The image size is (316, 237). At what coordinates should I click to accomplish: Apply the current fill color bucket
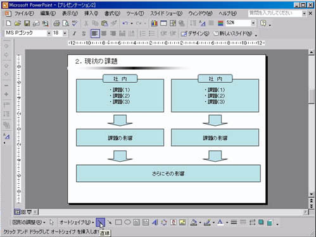click(x=194, y=222)
